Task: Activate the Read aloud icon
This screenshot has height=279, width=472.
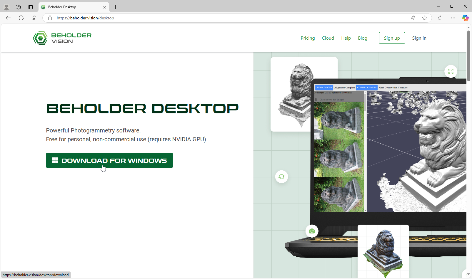Action: (x=413, y=18)
